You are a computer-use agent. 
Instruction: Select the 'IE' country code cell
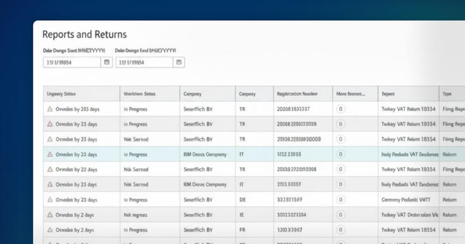click(x=254, y=215)
